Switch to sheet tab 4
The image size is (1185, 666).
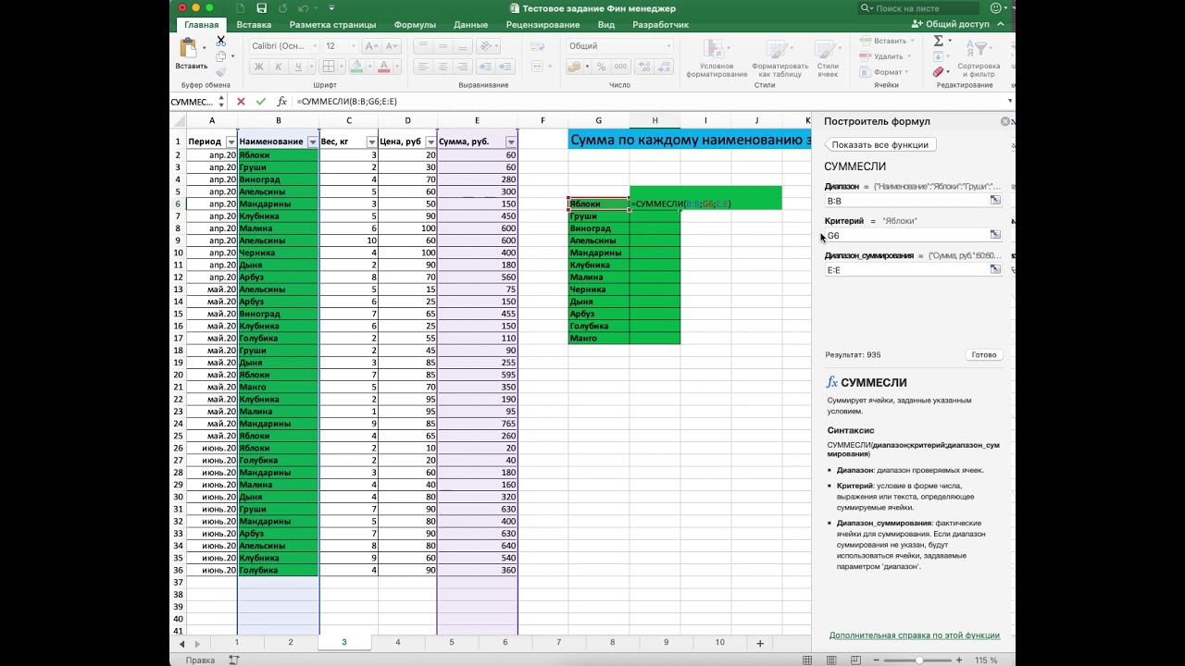click(398, 642)
